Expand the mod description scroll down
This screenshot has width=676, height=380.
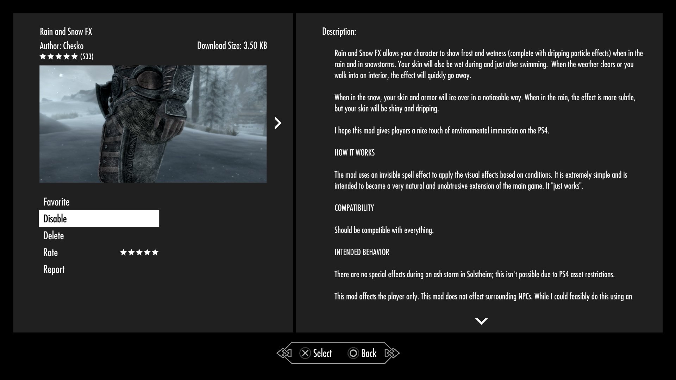click(x=481, y=321)
